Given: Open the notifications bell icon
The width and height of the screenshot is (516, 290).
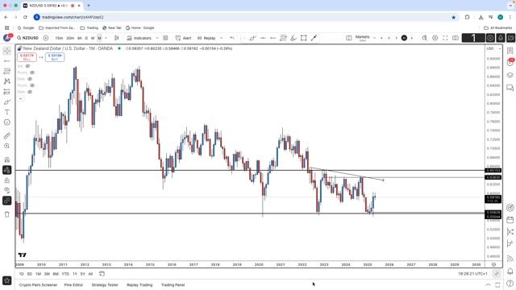Looking at the screenshot, I should coord(510,271).
